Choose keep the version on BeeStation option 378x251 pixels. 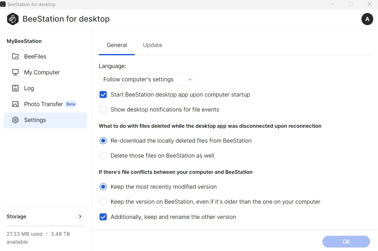(x=103, y=202)
